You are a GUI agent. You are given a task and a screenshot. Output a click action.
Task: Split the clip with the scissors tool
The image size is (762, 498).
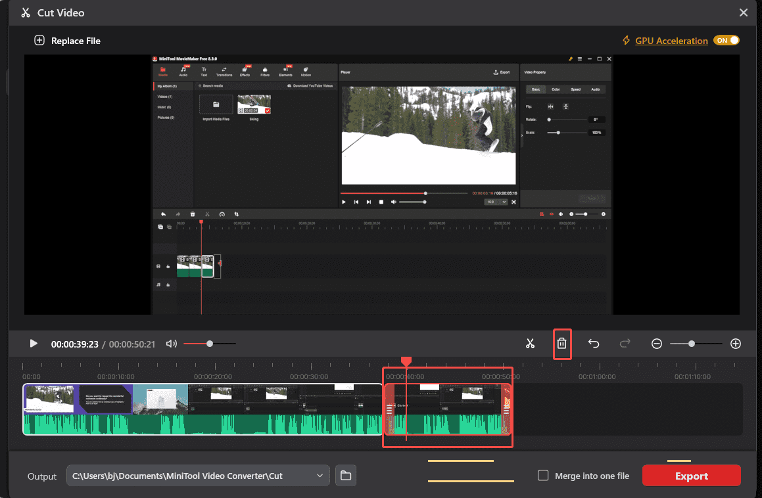point(530,344)
